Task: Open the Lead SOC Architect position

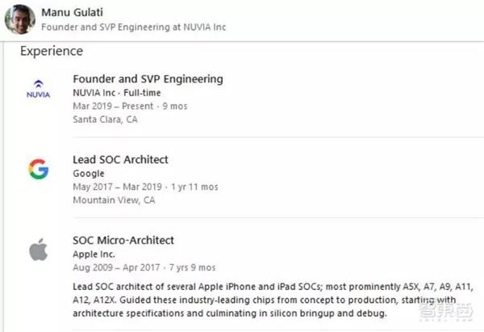Action: [x=120, y=160]
